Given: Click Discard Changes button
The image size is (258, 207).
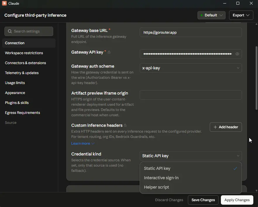Looking at the screenshot, I should tap(169, 200).
